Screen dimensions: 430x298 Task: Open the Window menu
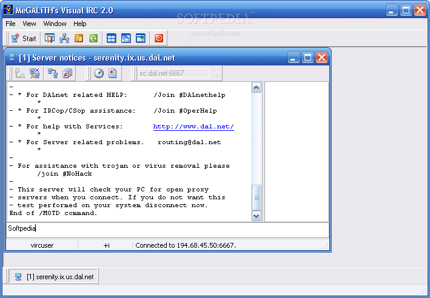click(55, 24)
